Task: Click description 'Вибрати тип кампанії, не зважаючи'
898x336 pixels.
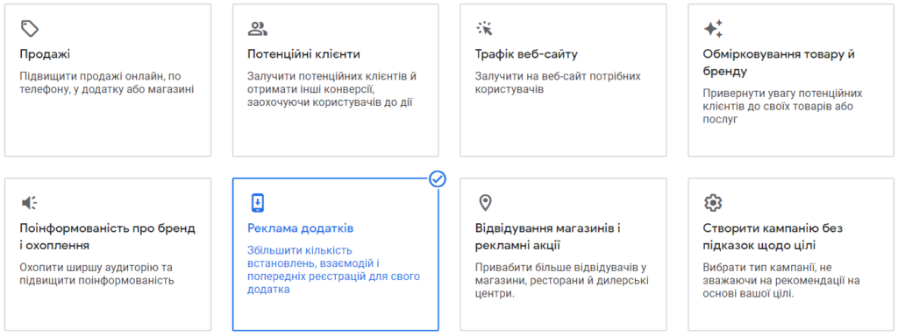Action: [x=781, y=281]
